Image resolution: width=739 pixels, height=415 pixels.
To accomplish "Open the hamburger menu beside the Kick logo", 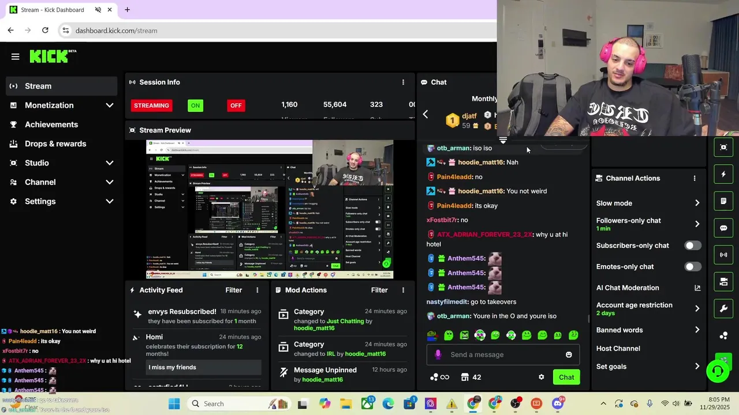I will (x=15, y=56).
